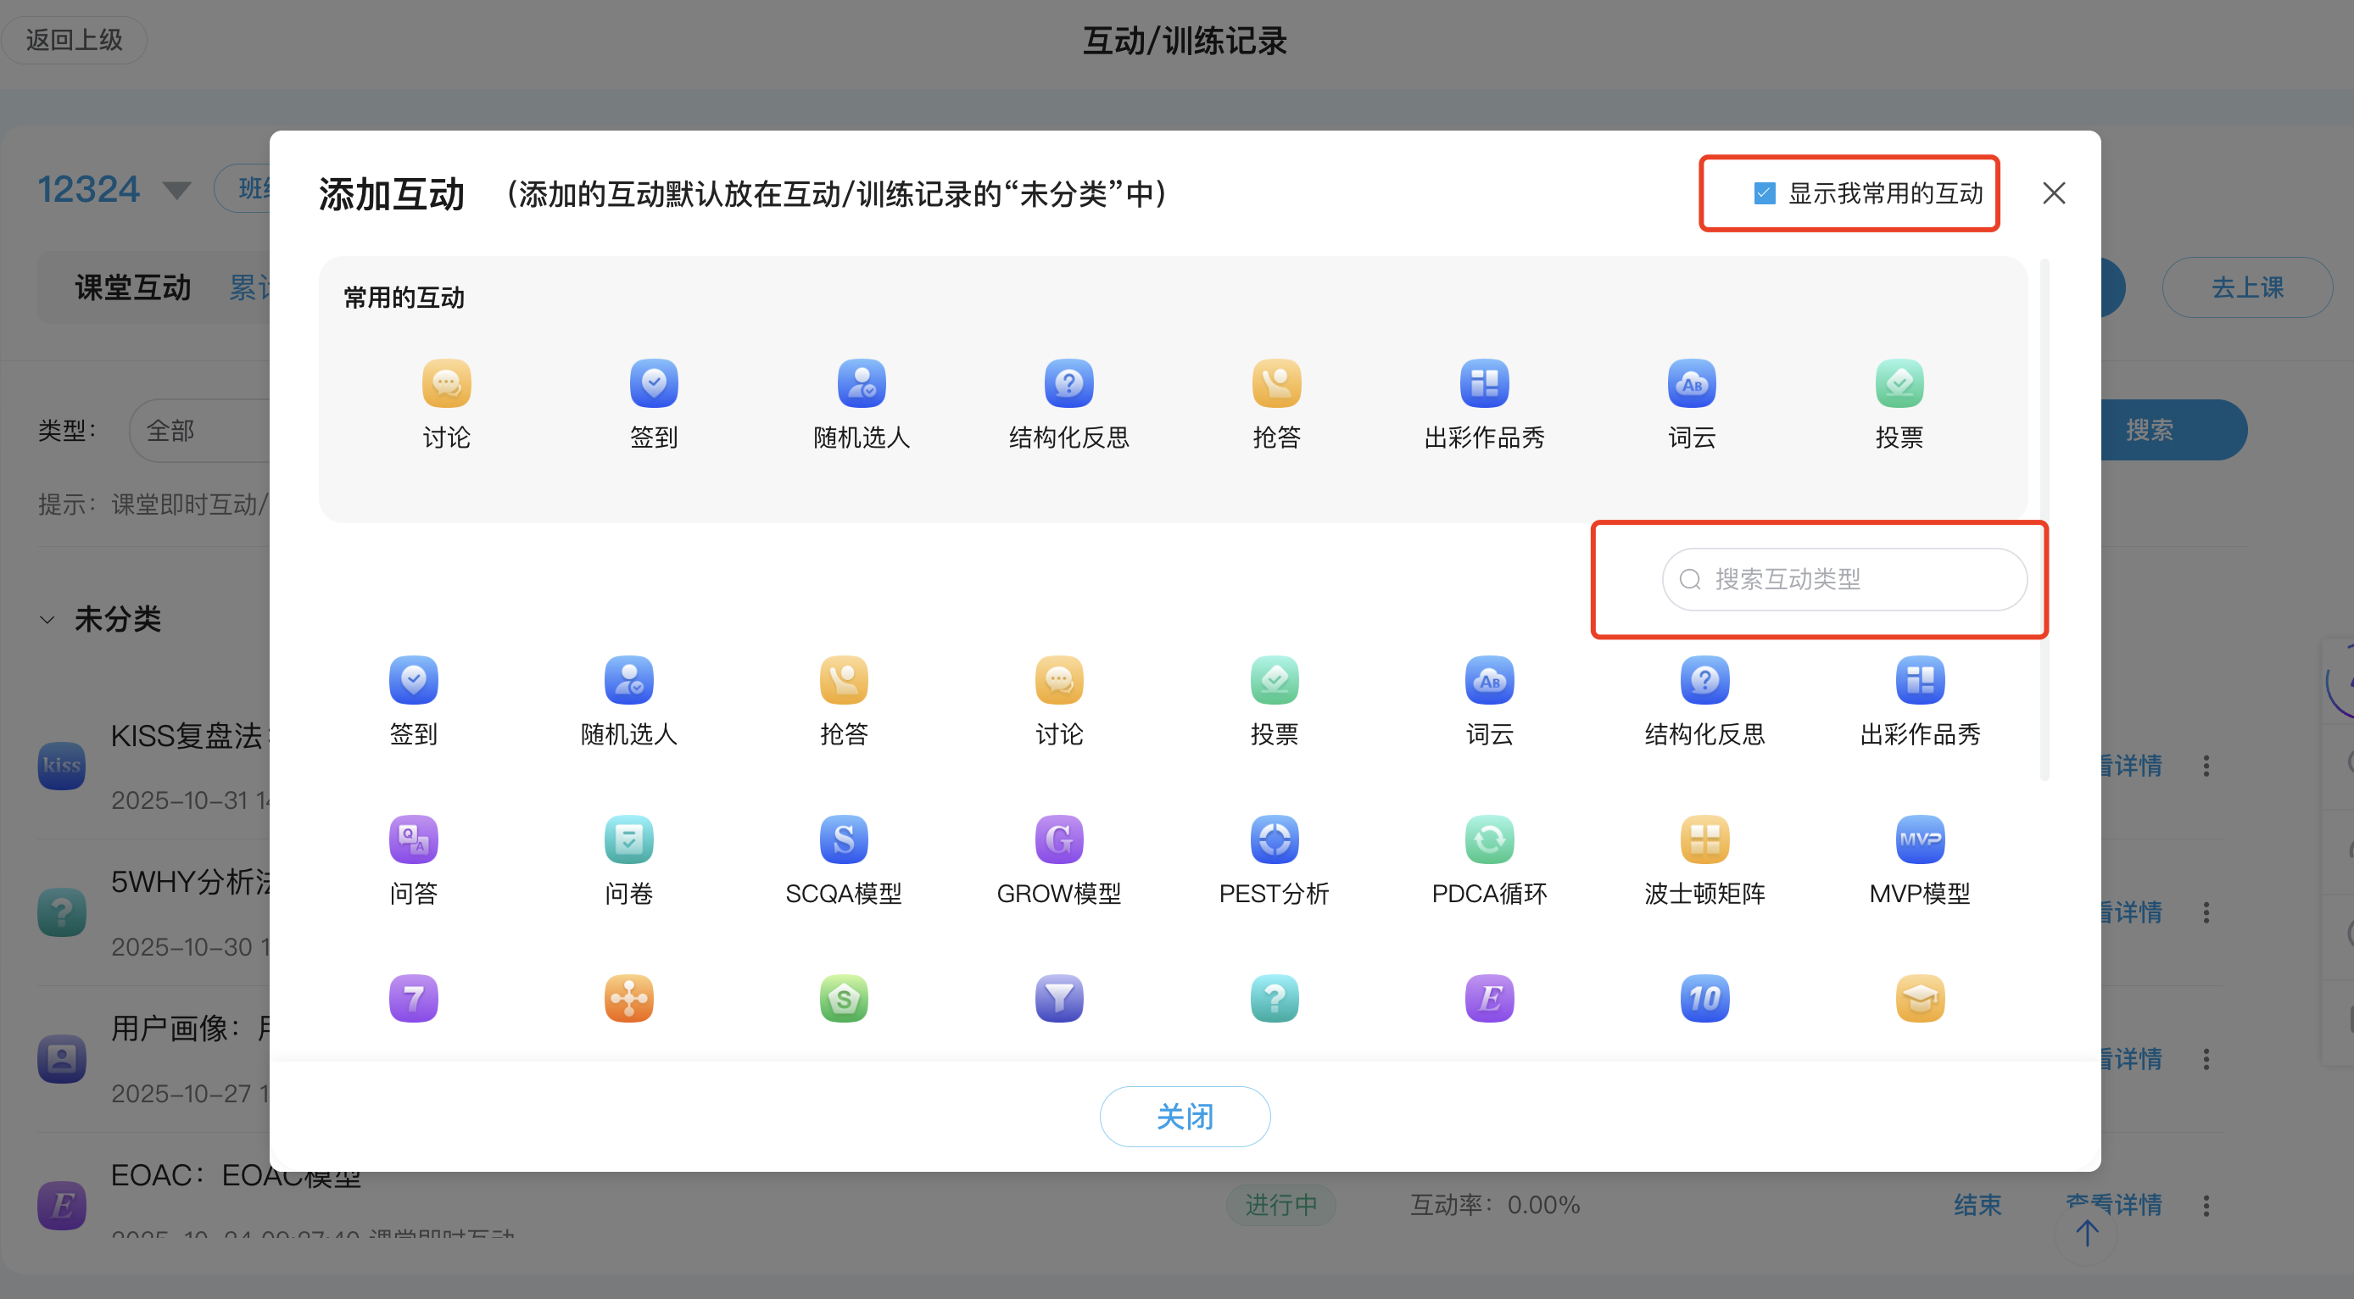Viewport: 2354px width, 1299px height.
Task: Switch to the 课堂互动 tab
Action: 132,287
